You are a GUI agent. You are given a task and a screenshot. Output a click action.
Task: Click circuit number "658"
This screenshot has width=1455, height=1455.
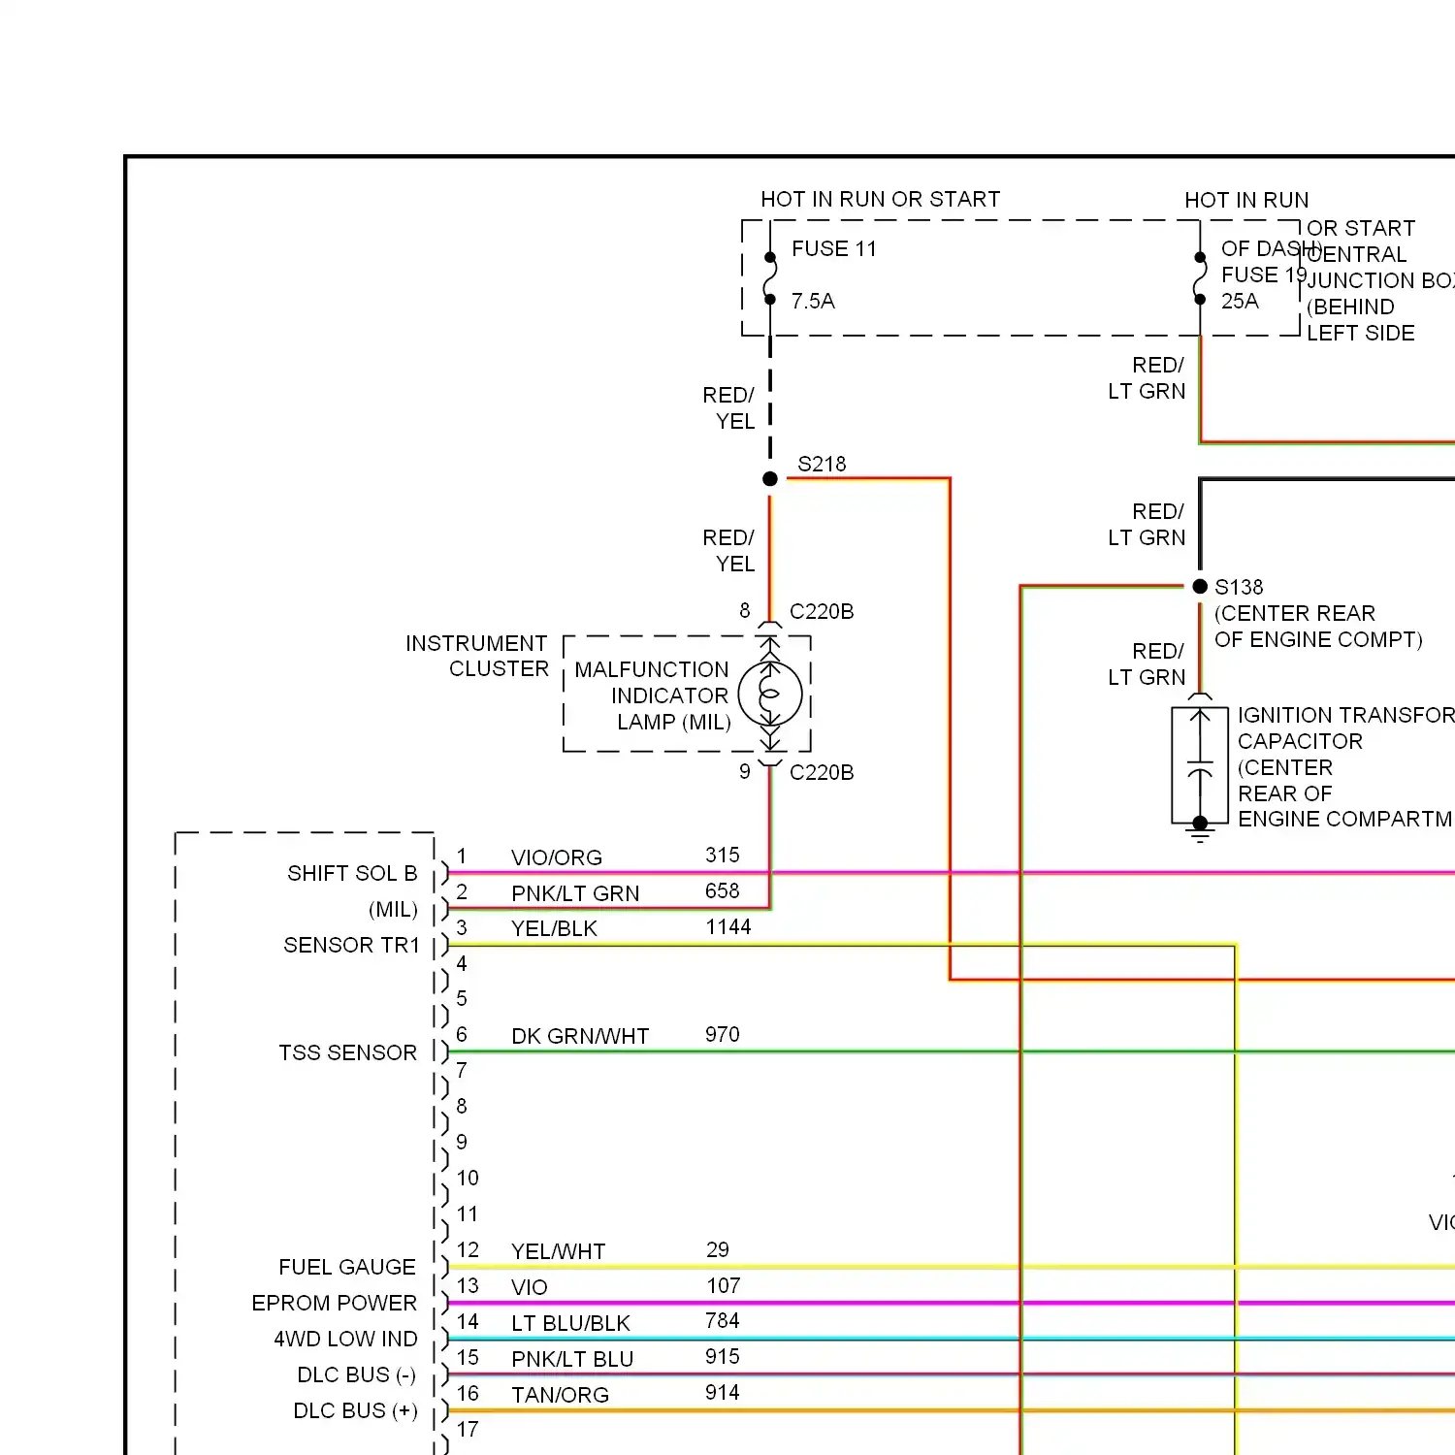coord(723,890)
